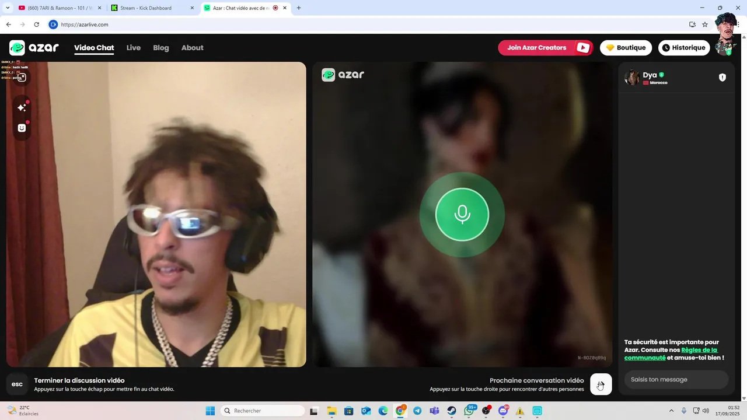Image resolution: width=747 pixels, height=420 pixels.
Task: Open Microsoft Store from taskbar
Action: point(348,411)
